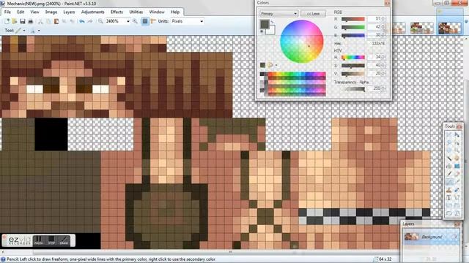Click the Transparency Alpha slider
Image resolution: width=469 pixels, height=263 pixels.
353,88
